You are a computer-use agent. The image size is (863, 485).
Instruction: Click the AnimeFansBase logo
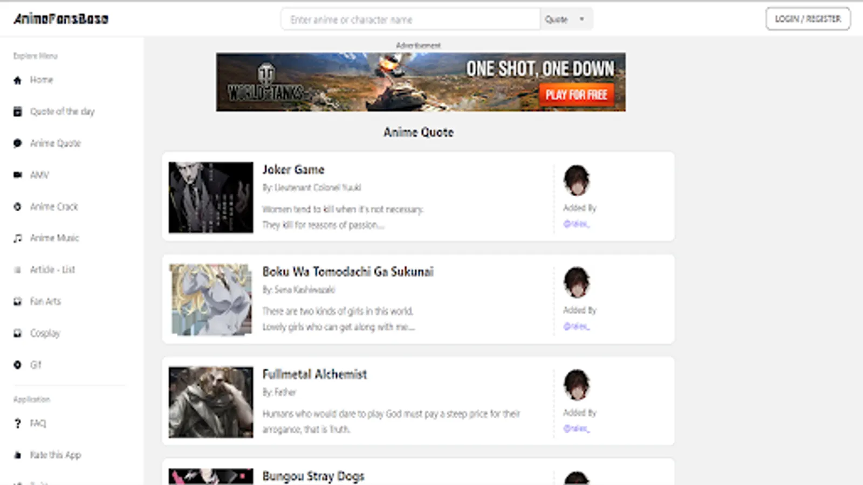61,19
